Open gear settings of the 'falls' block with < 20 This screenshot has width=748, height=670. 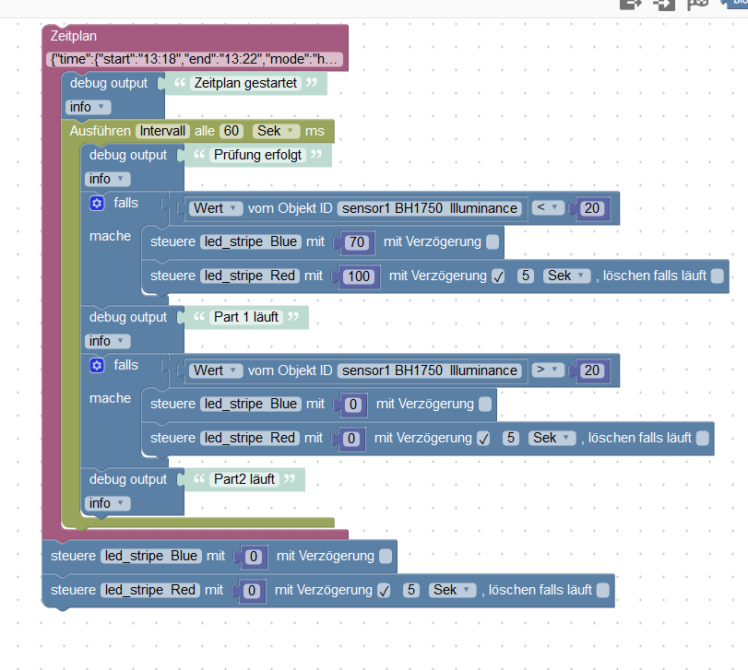pyautogui.click(x=97, y=204)
